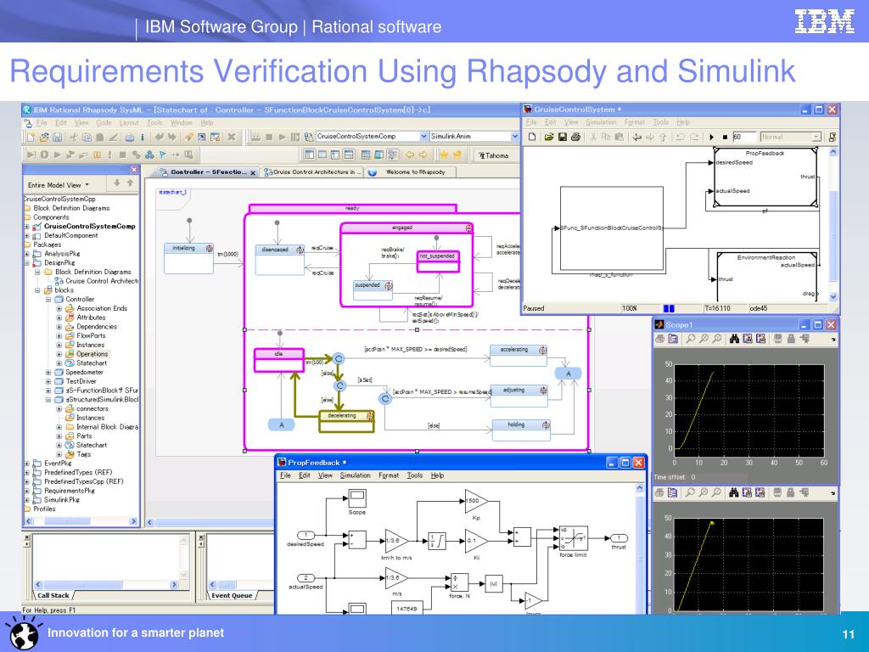Click the info 'i' icon in Rhapsody toolbar
This screenshot has height=652, width=869.
point(143,137)
